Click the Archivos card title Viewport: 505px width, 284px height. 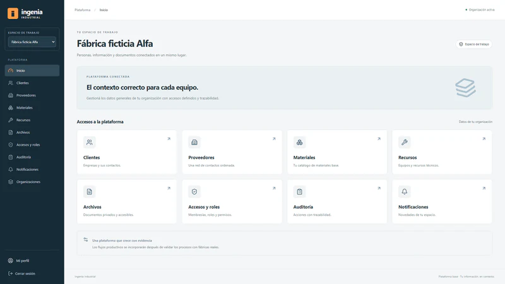point(92,207)
